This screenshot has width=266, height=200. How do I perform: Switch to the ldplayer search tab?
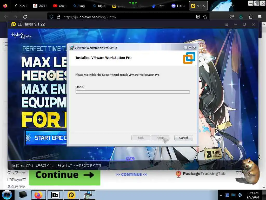coord(99,6)
